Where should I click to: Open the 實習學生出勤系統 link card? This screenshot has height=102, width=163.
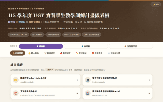click(45, 93)
